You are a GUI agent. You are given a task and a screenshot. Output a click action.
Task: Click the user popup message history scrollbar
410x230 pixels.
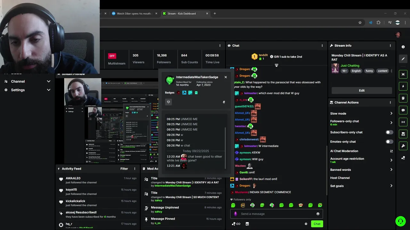[x=225, y=148]
